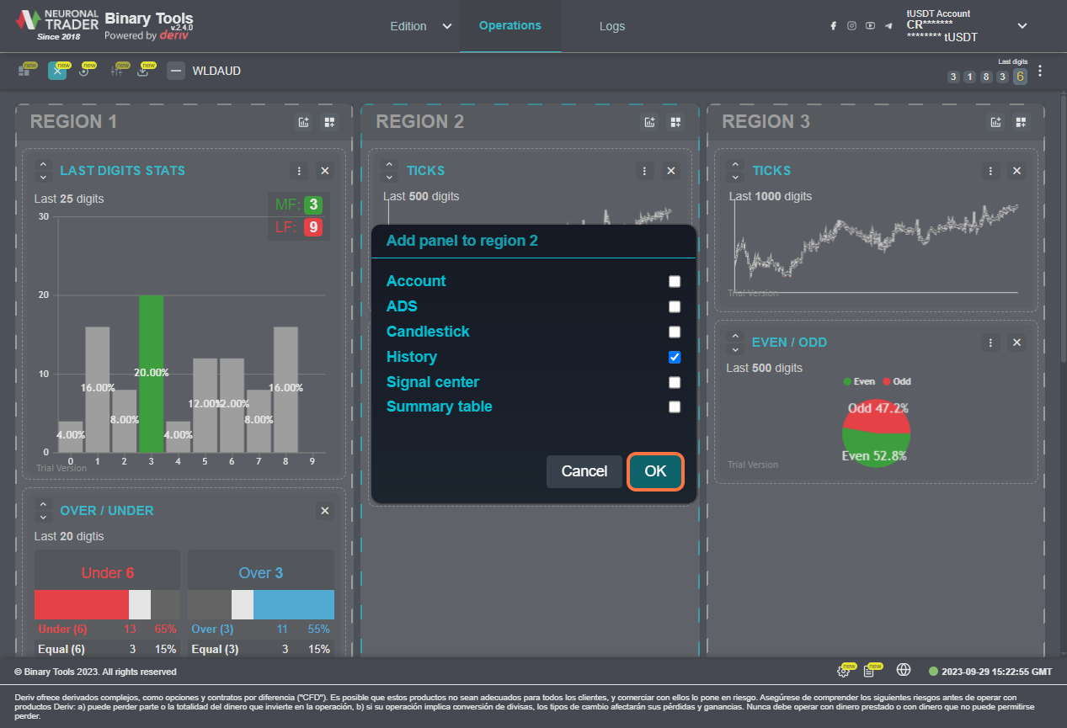
Task: Click the sliders settings icon in toolbar
Action: [117, 72]
